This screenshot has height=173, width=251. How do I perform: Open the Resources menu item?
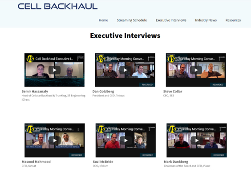pyautogui.click(x=233, y=20)
